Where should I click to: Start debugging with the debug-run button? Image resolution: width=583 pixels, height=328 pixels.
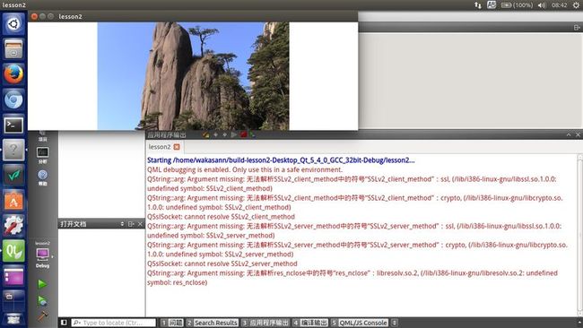click(42, 300)
